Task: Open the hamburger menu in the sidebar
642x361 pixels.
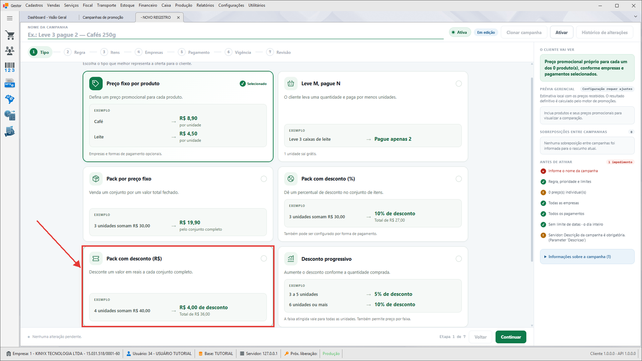Action: click(10, 18)
